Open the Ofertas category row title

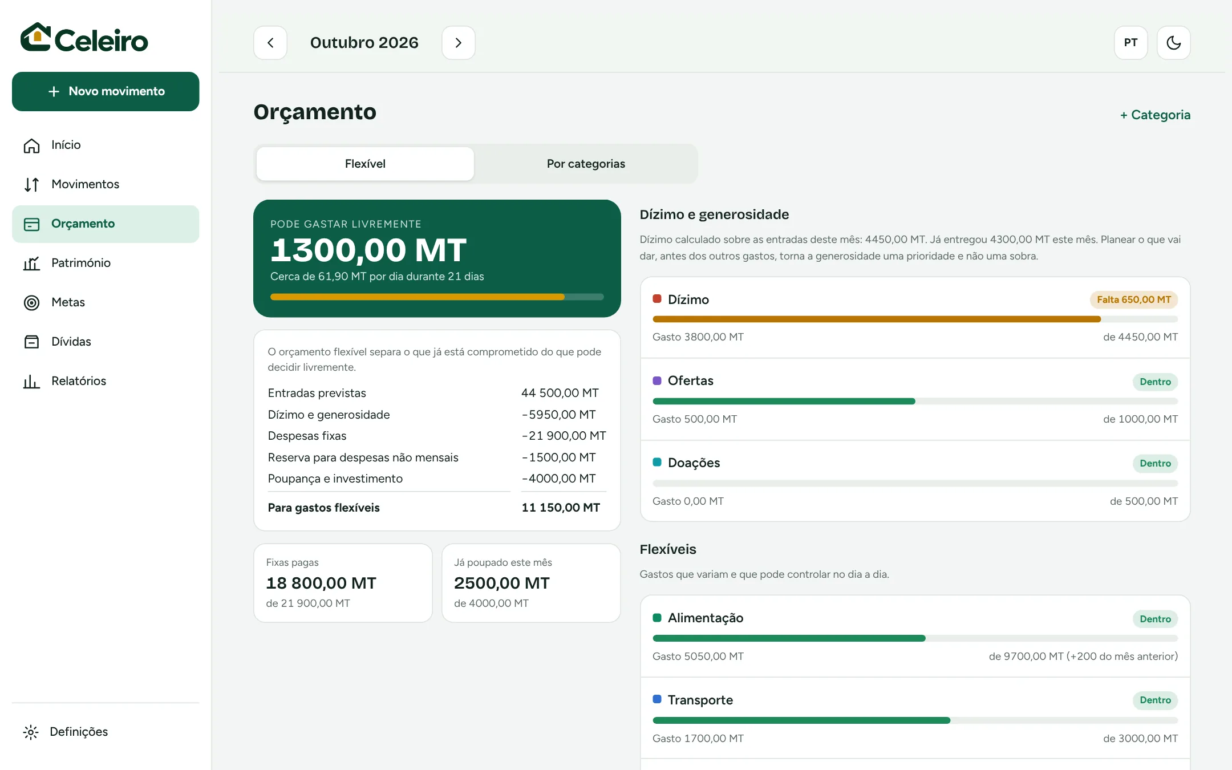pos(690,381)
